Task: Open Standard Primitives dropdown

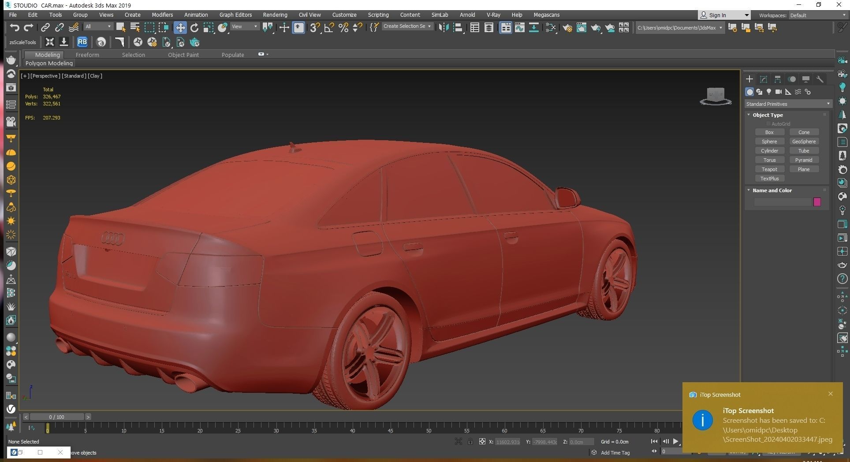Action: [788, 104]
